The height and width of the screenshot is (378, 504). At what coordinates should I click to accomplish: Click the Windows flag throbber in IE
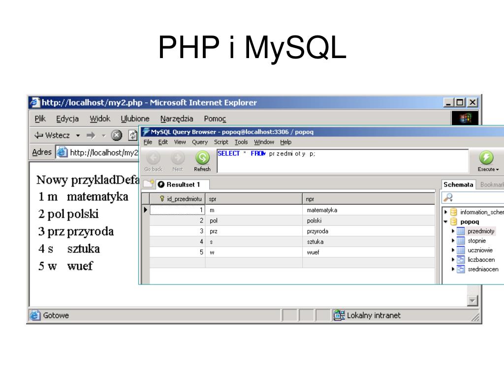point(465,118)
